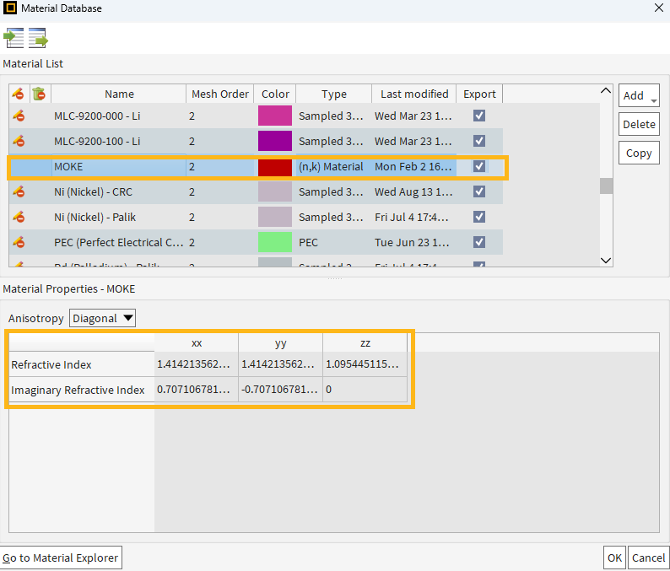The height and width of the screenshot is (571, 670).
Task: Click the import materials icon
Action: tap(14, 38)
